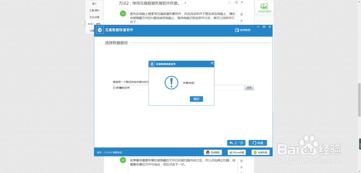Image resolution: width=361 pixels, height=173 pixels.
Task: Click the 浏览 browse button
Action: point(249,88)
